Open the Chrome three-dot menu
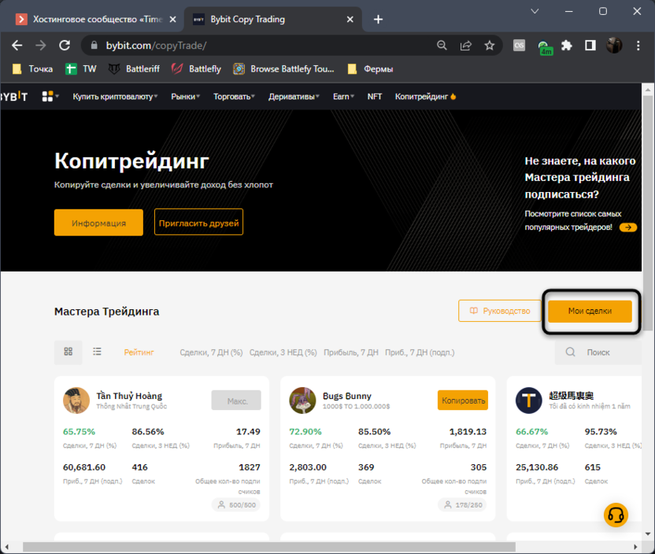The width and height of the screenshot is (655, 554). coord(638,46)
